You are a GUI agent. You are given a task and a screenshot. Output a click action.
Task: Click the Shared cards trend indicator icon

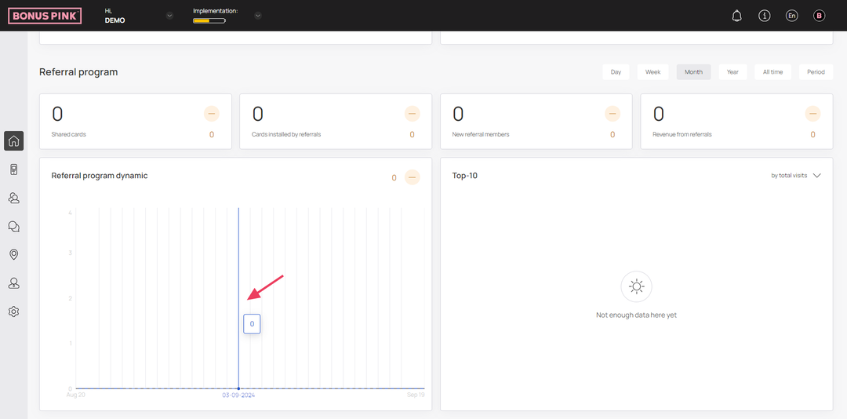(x=211, y=114)
